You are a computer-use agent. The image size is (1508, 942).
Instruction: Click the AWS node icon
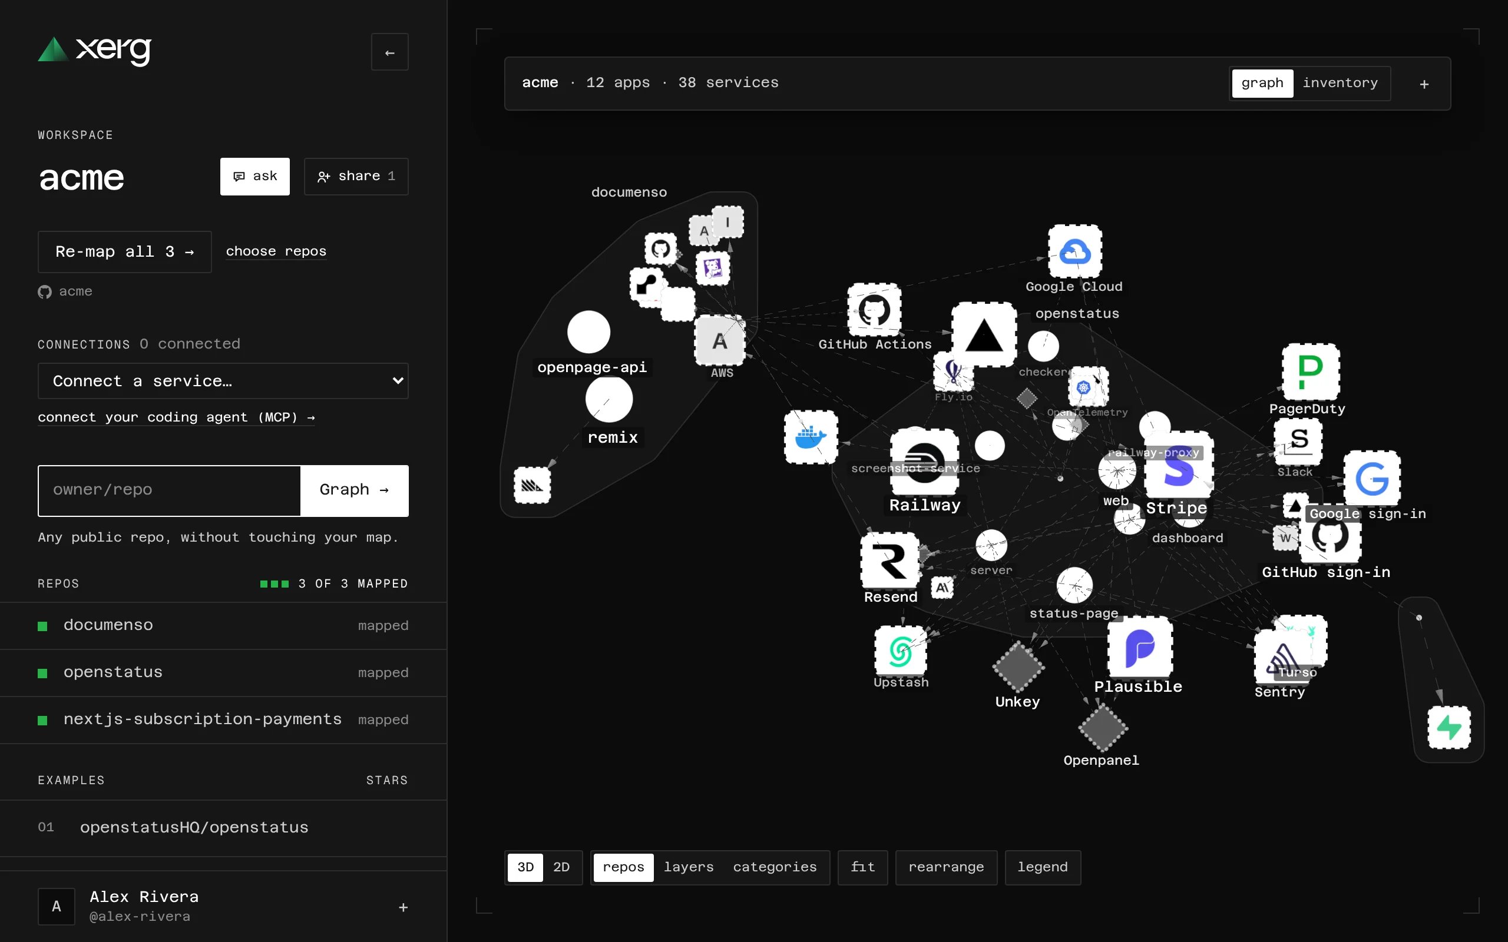[720, 341]
